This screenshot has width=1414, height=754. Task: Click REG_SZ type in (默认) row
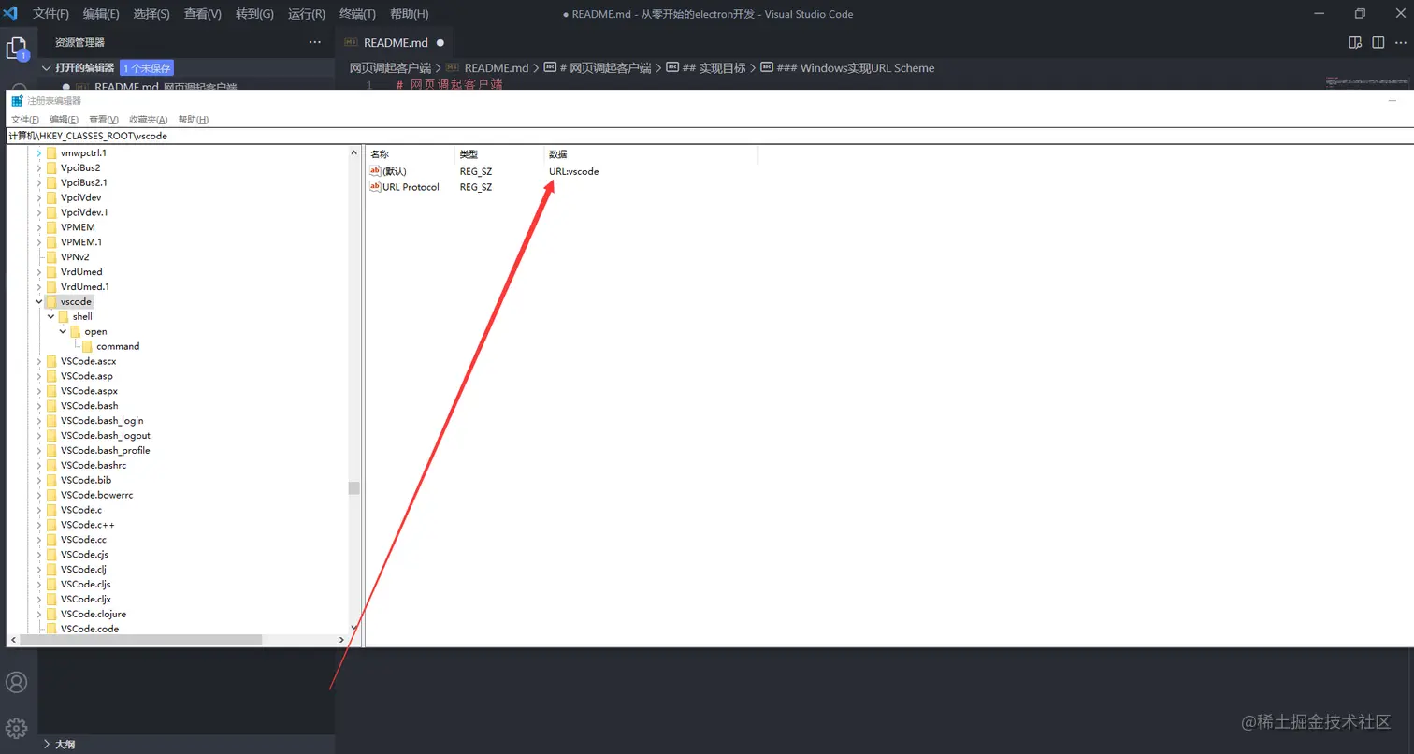[476, 172]
